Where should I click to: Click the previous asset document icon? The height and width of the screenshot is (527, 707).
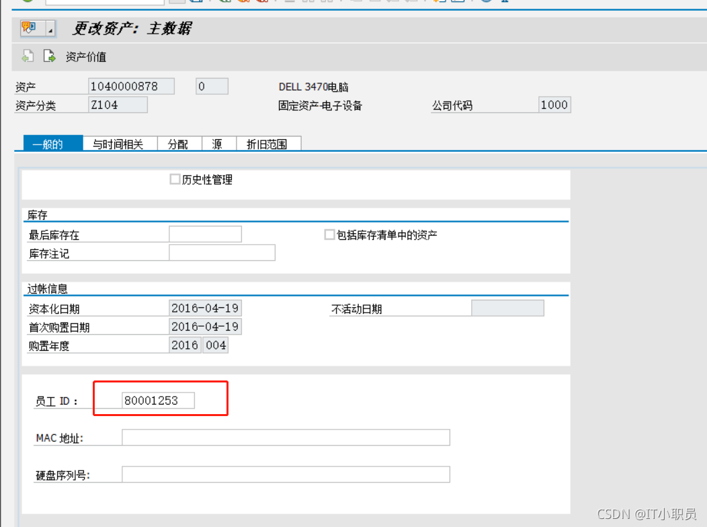coord(28,56)
